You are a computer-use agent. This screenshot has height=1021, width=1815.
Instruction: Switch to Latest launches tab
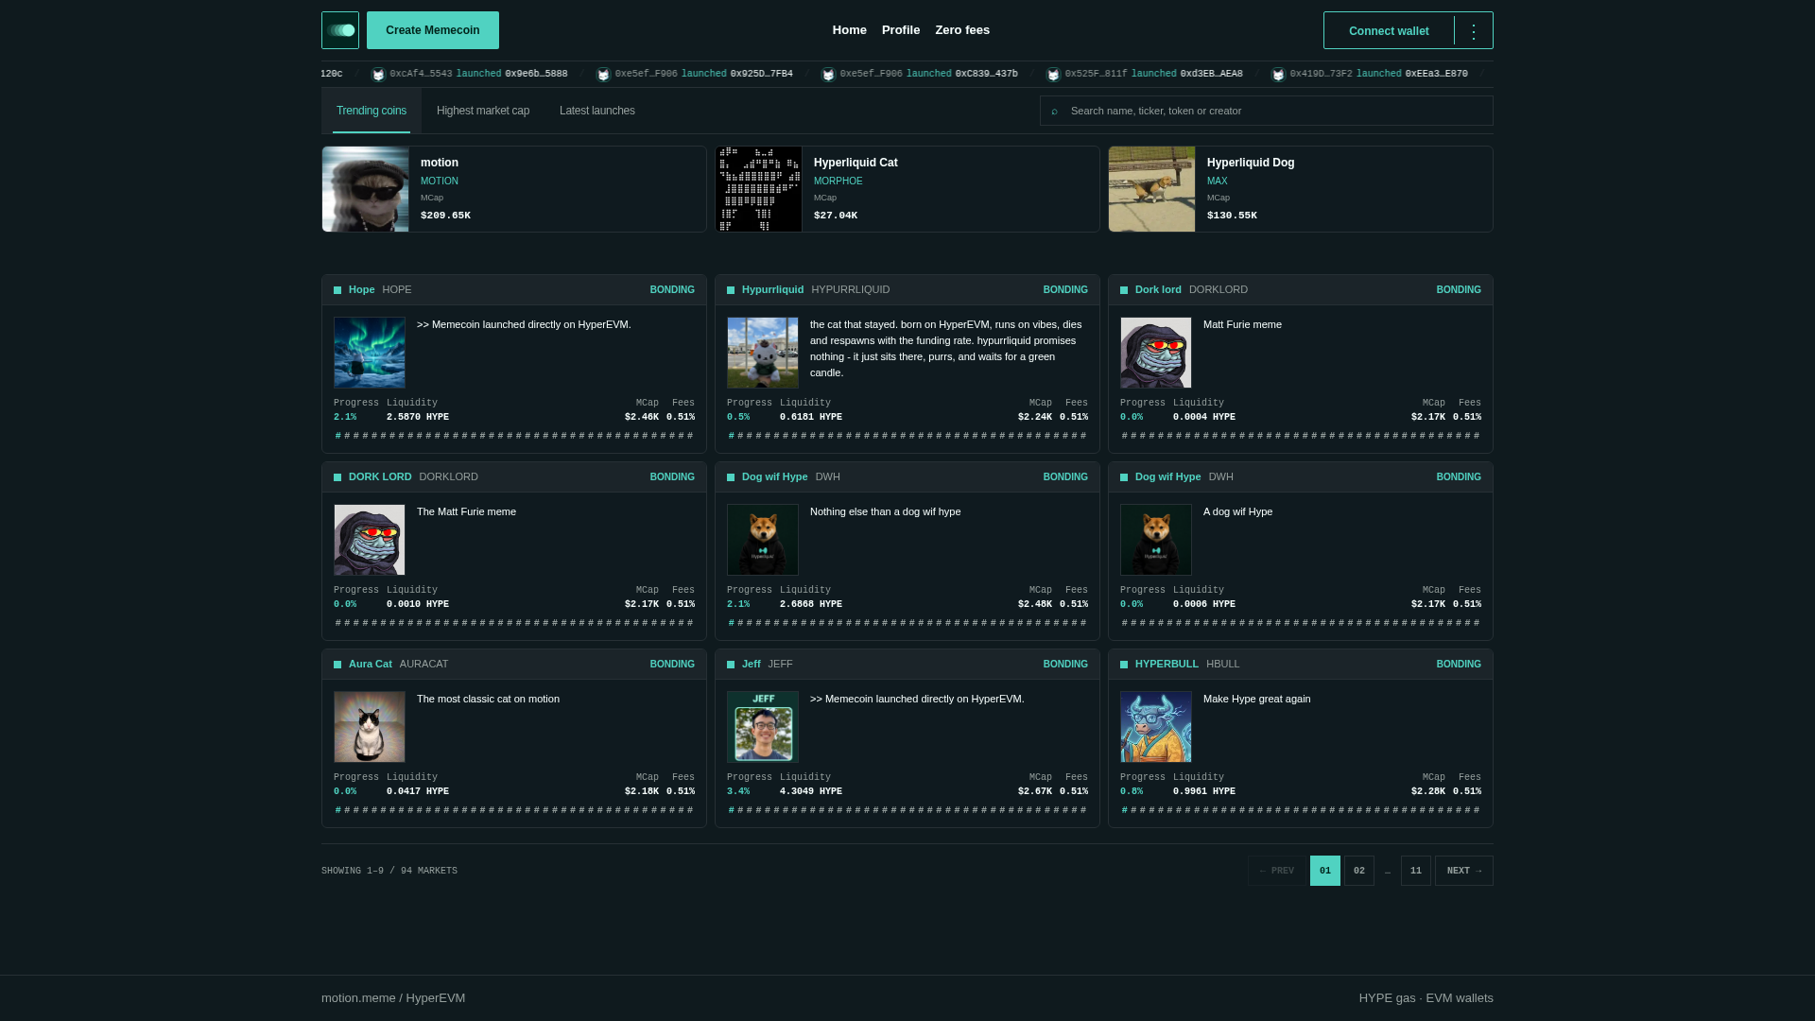coord(597,111)
